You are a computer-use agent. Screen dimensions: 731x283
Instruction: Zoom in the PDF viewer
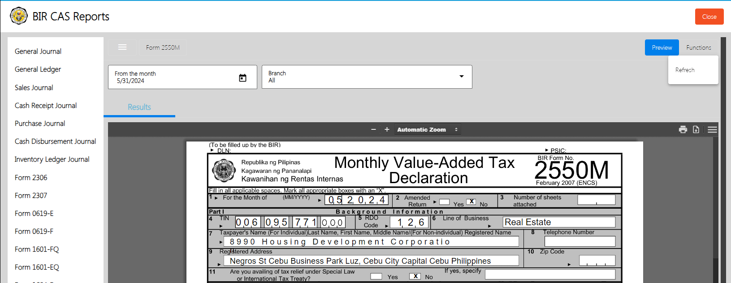(387, 129)
